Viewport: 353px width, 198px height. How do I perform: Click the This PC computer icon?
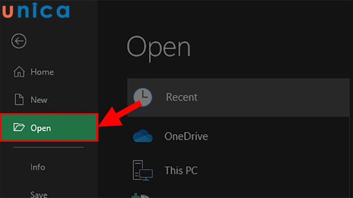tap(143, 170)
